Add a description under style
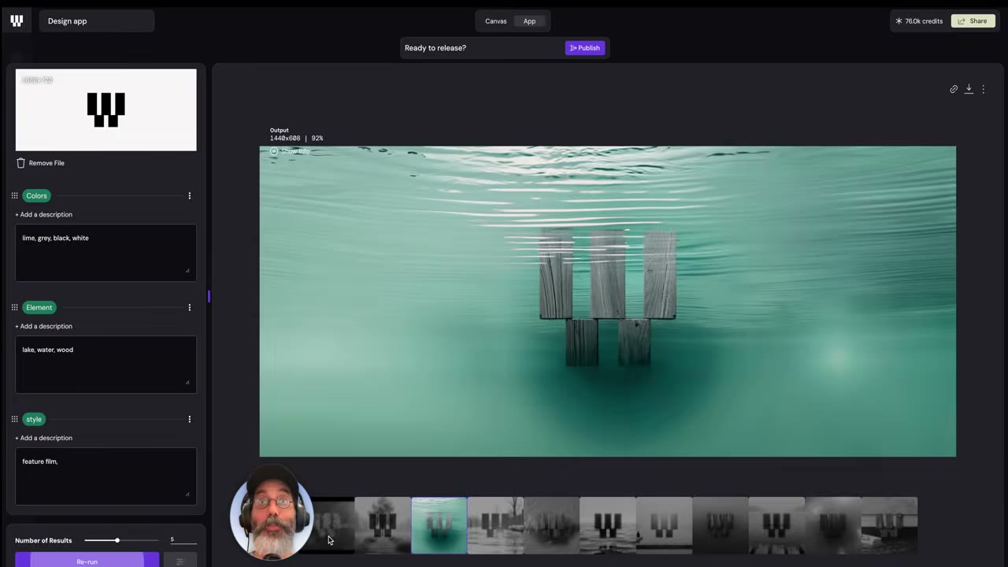Image resolution: width=1008 pixels, height=567 pixels. pyautogui.click(x=43, y=438)
